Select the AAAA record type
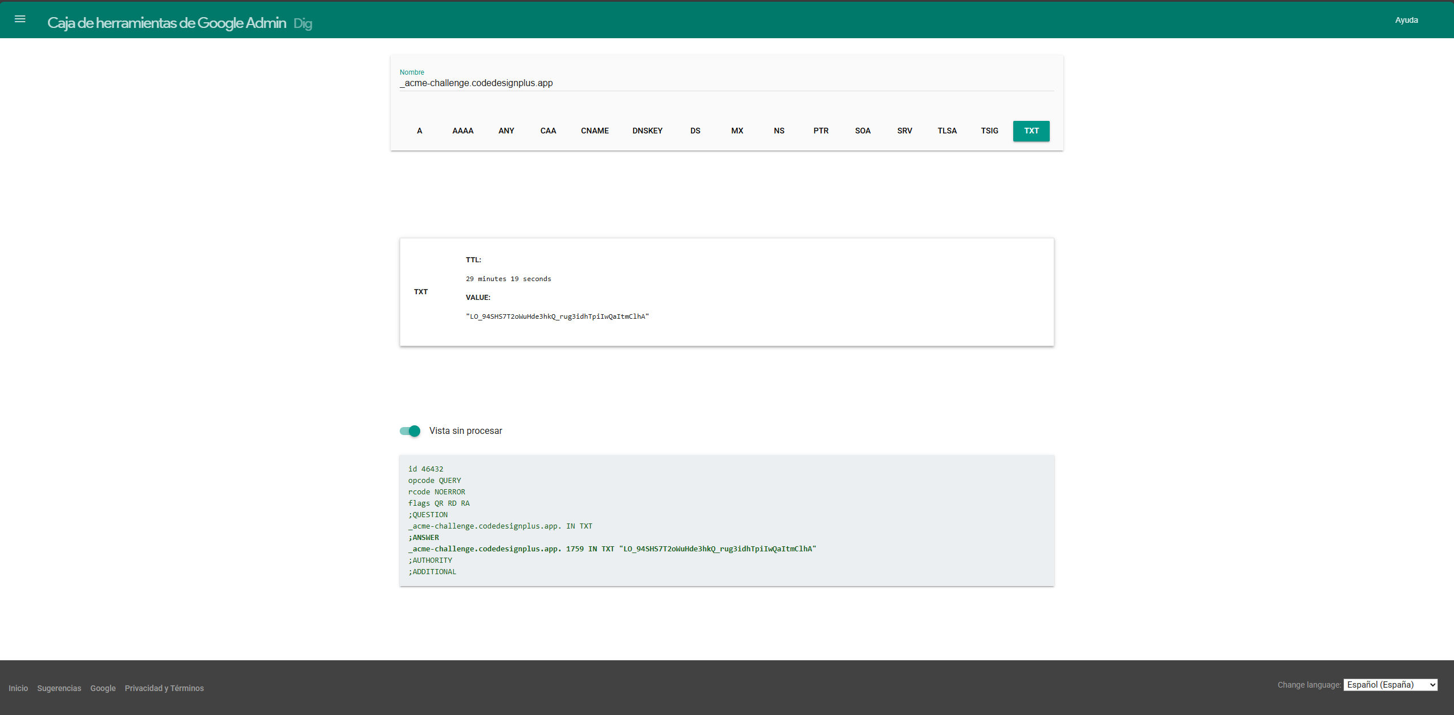This screenshot has width=1454, height=715. (x=463, y=131)
